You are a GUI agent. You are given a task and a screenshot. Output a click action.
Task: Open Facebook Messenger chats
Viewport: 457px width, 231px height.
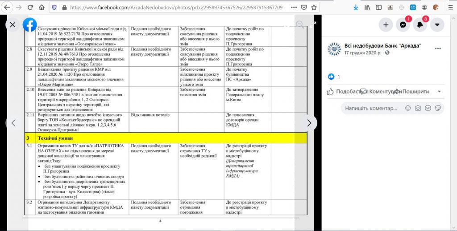(x=403, y=25)
